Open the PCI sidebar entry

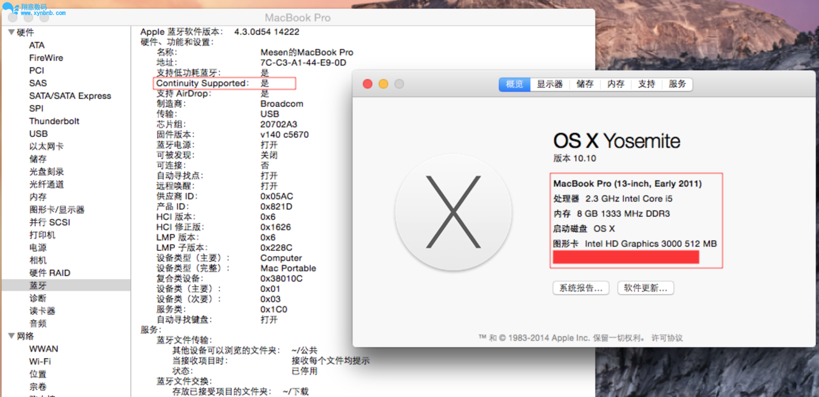36,70
